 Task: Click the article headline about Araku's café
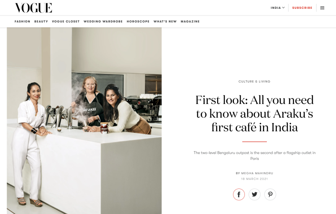click(255, 113)
